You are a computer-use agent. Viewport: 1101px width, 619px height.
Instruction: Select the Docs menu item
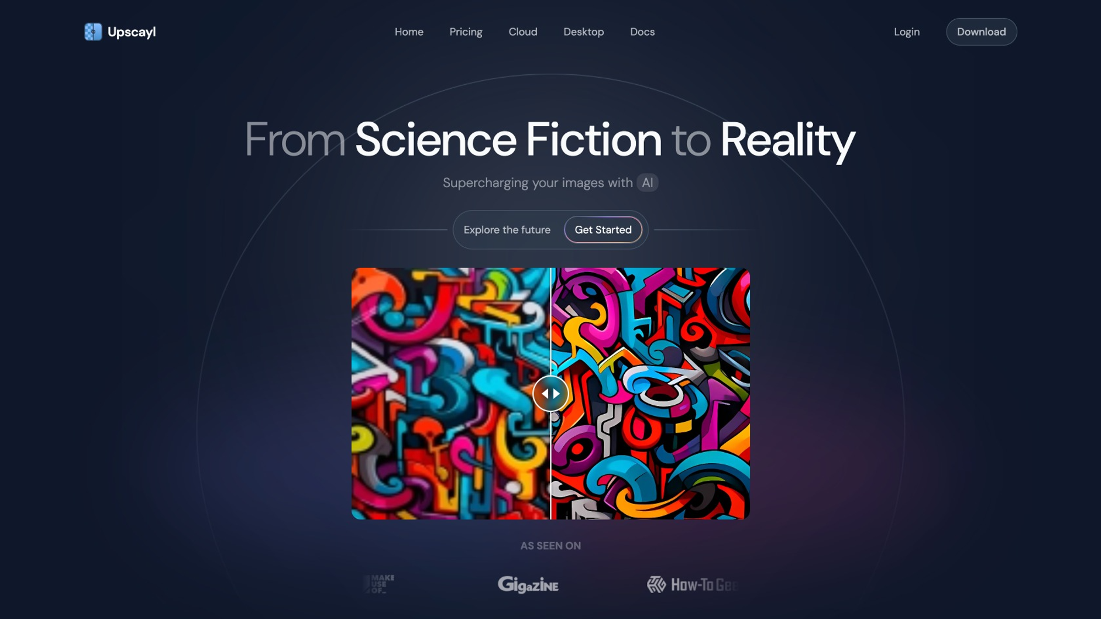[x=642, y=32]
